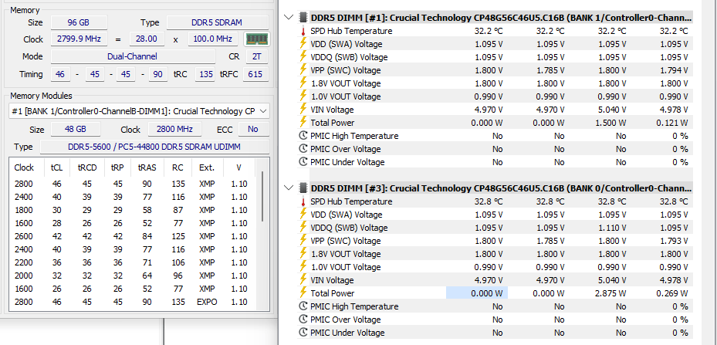Click DIMM #1 Total Power lightning icon

(x=303, y=123)
